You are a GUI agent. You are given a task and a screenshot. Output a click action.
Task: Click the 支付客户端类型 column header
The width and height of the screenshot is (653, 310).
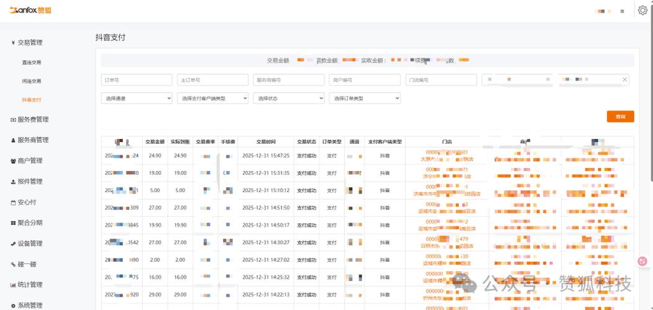(x=385, y=142)
